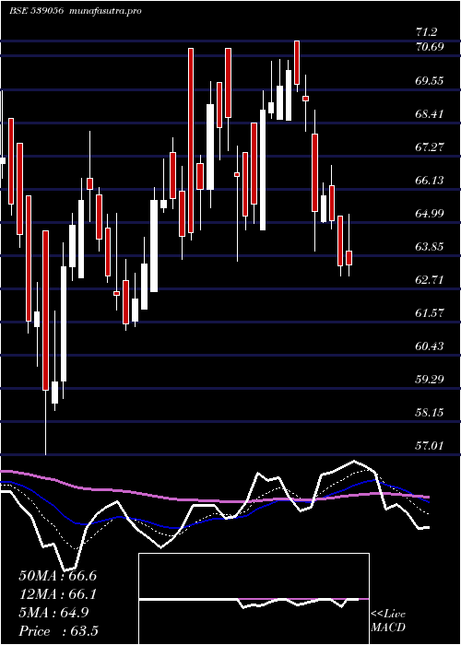Click the 64.99 price level label

click(x=430, y=214)
